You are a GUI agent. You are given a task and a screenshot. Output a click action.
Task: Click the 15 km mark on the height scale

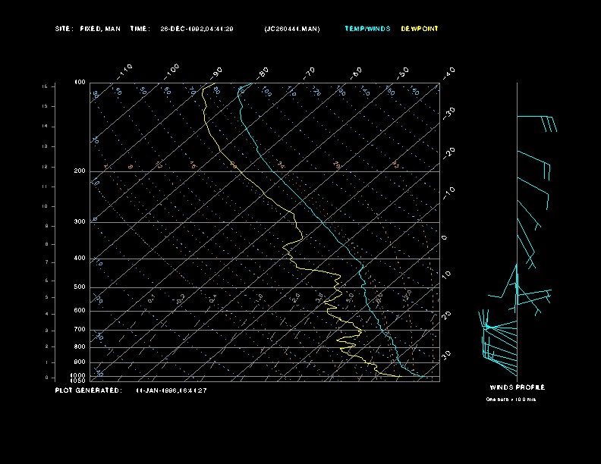(45, 87)
